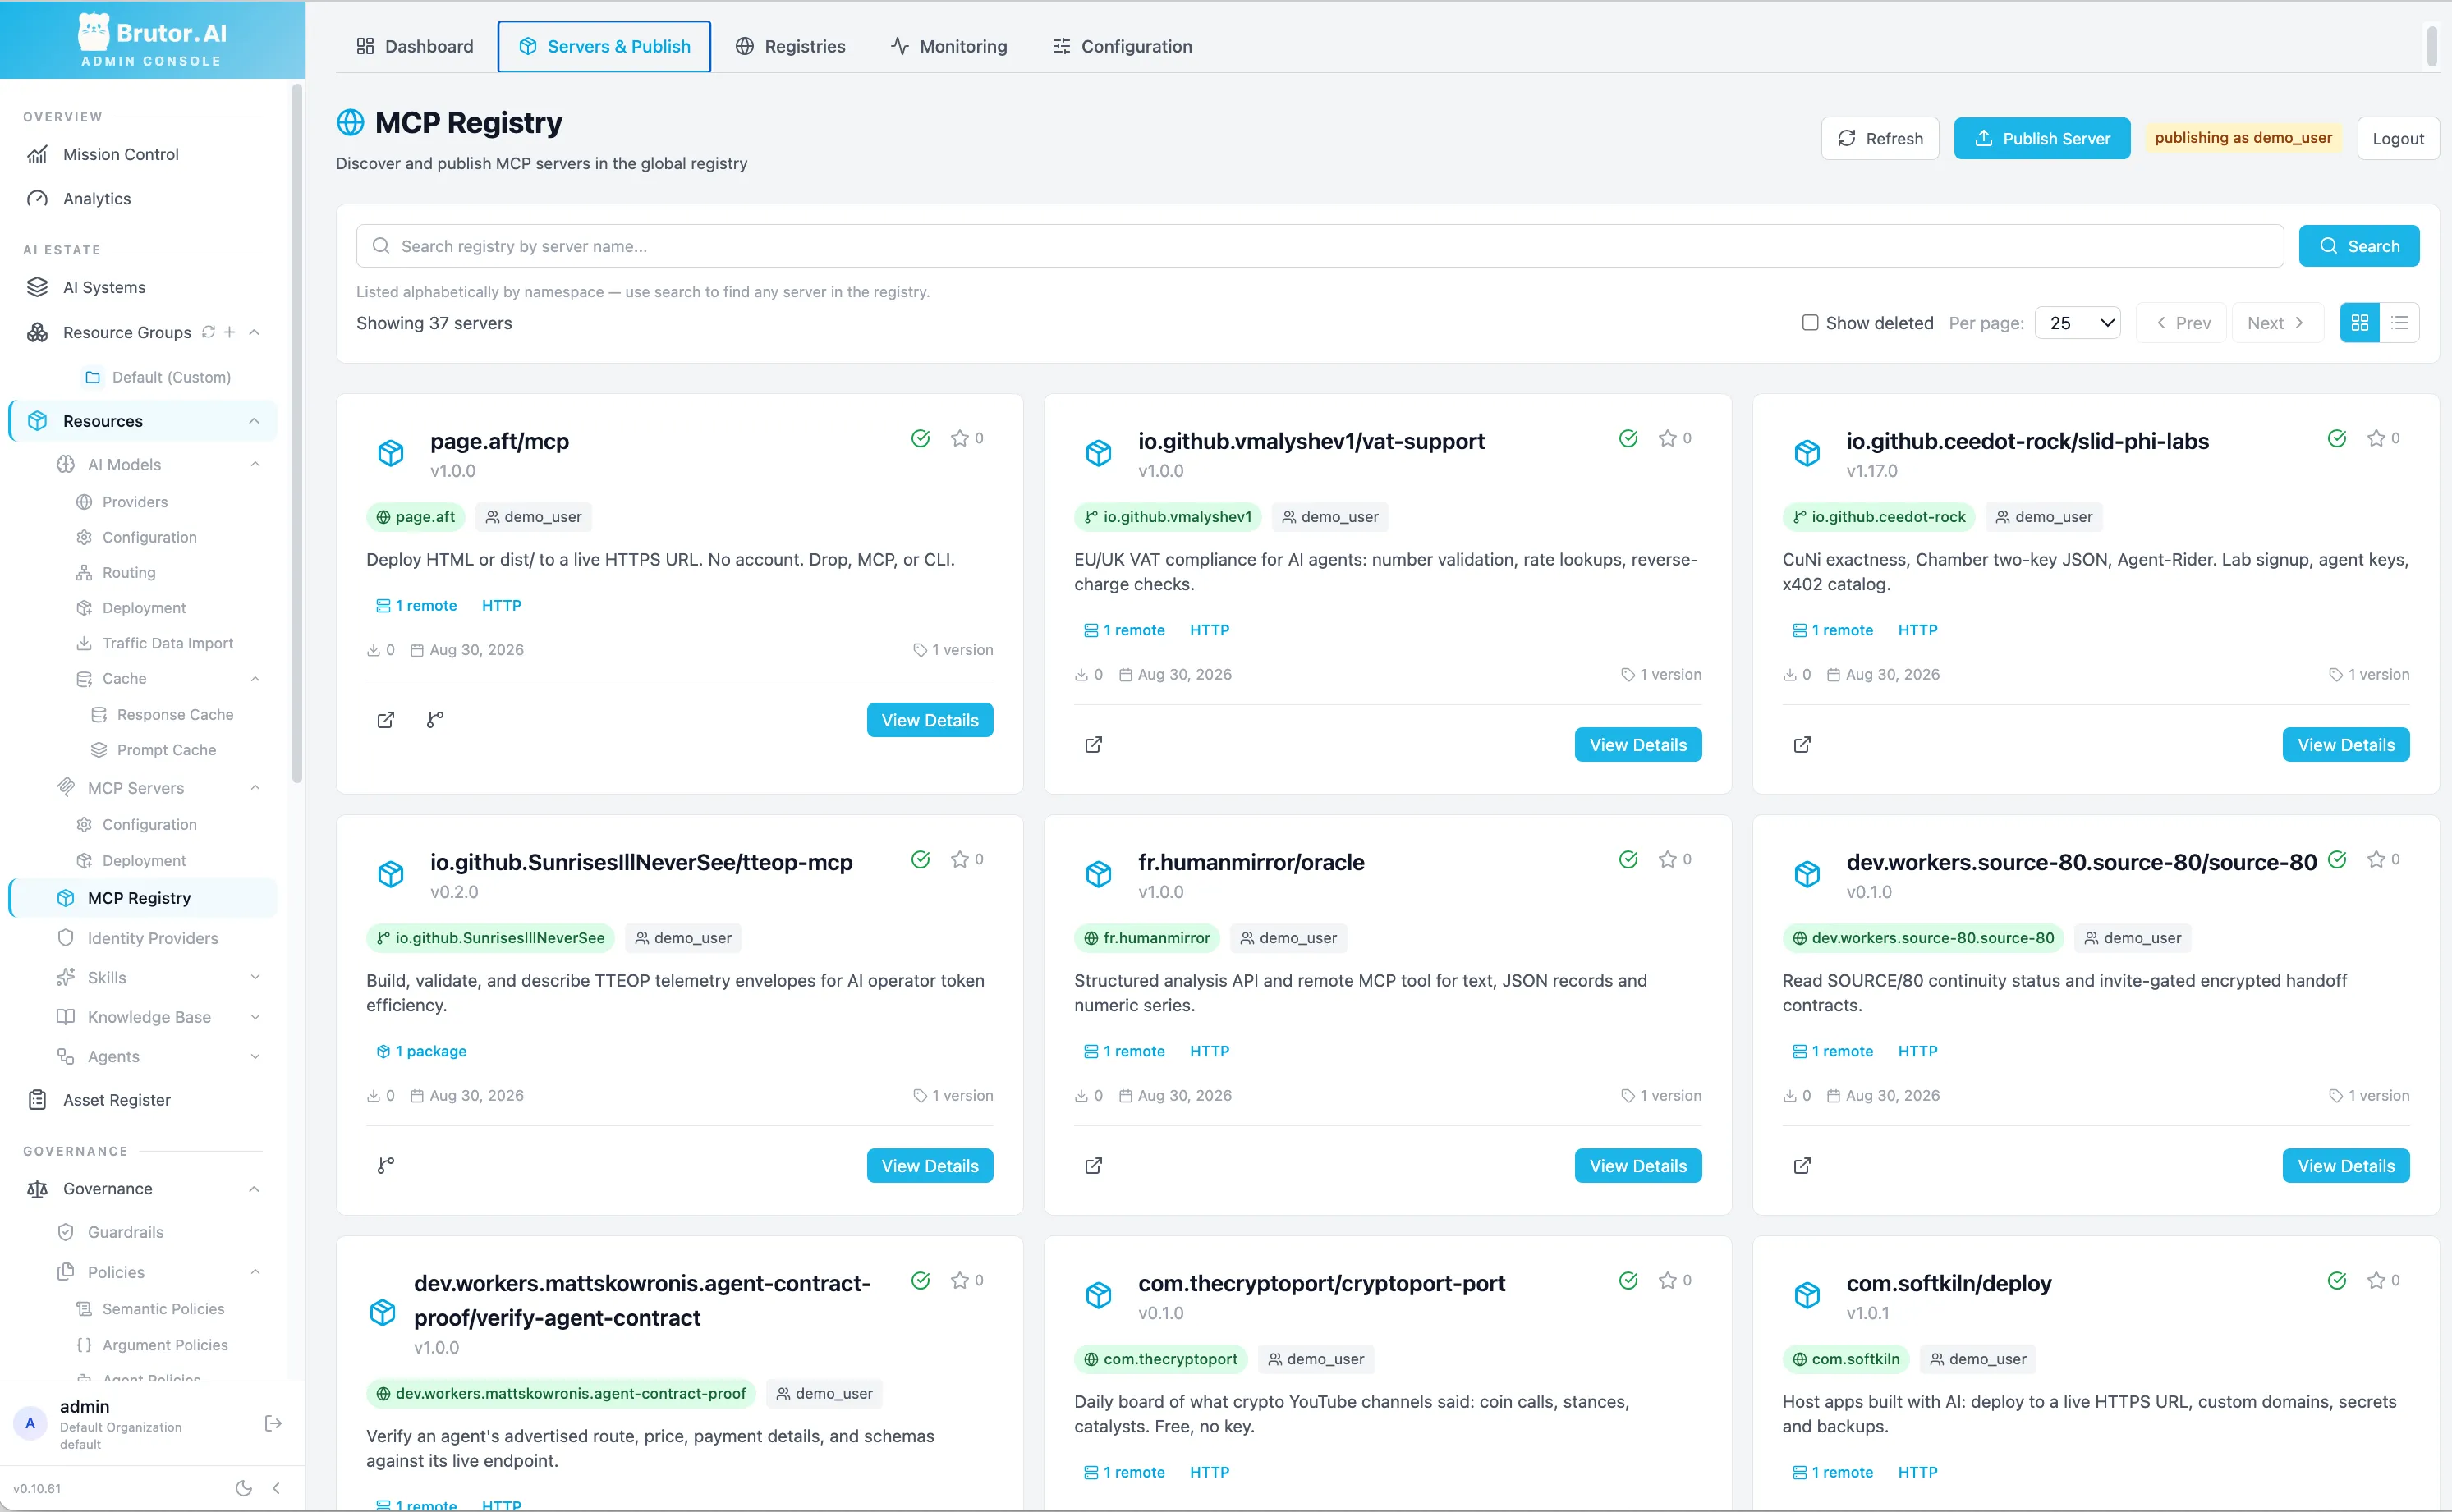Click the add Resource Group plus icon

(x=230, y=332)
